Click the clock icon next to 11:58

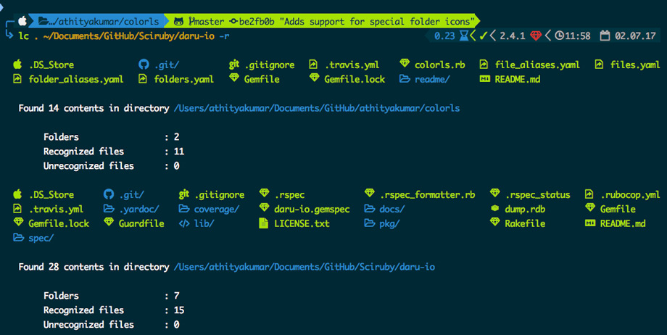(x=560, y=36)
